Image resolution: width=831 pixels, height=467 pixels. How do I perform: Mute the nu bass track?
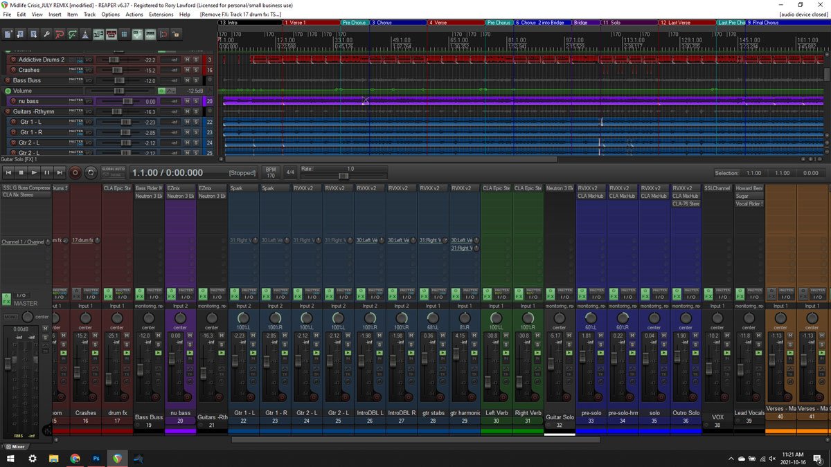(x=188, y=101)
